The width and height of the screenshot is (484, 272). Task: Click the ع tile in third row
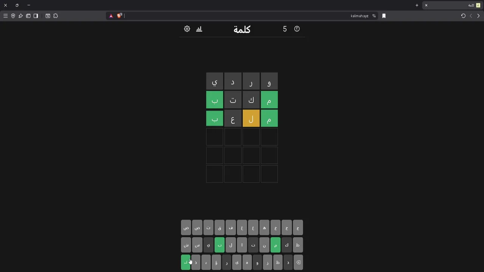point(233,119)
